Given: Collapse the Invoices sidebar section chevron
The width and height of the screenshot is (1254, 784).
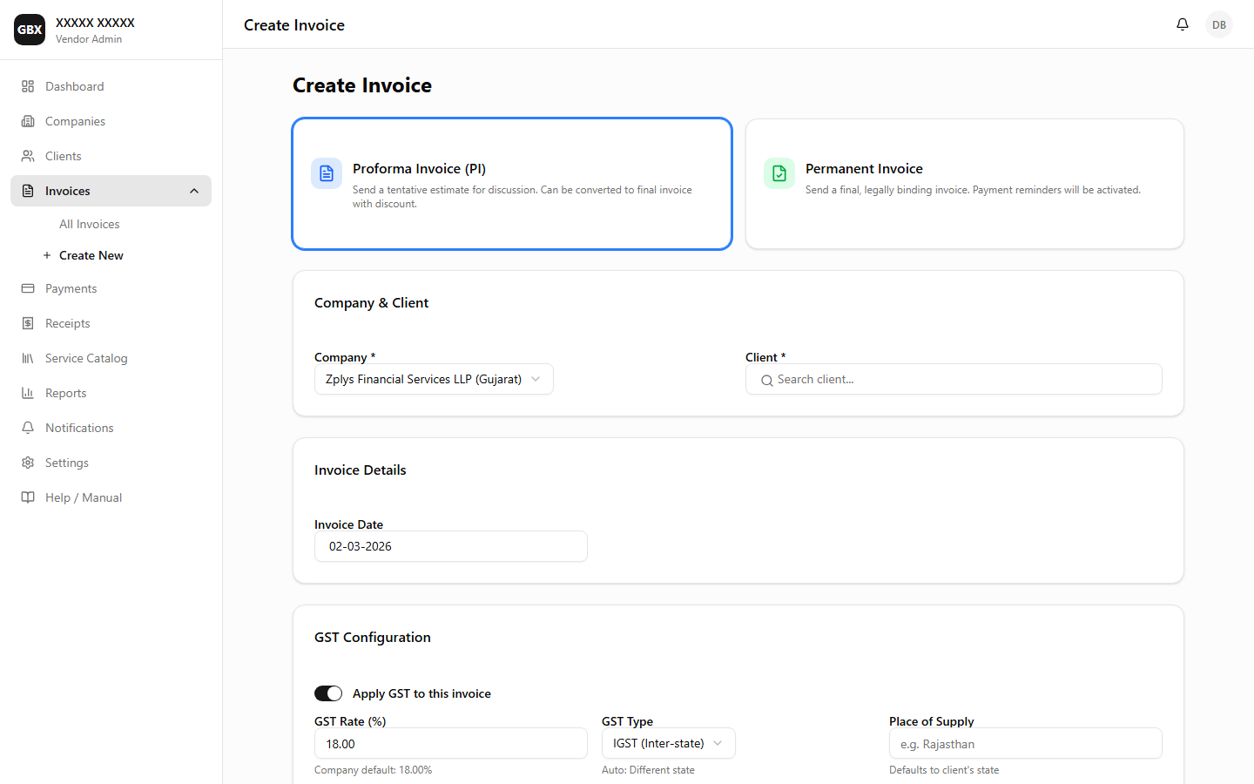Looking at the screenshot, I should coord(194,191).
